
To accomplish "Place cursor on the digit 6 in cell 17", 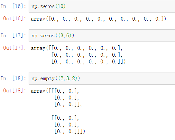I will click(68, 36).
